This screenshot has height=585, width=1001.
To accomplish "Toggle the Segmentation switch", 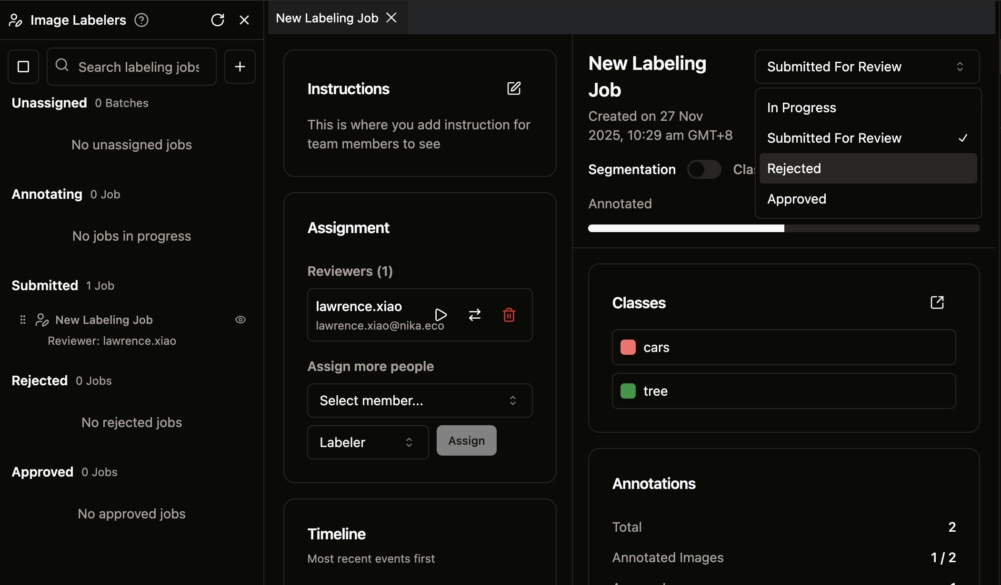I will pyautogui.click(x=704, y=169).
